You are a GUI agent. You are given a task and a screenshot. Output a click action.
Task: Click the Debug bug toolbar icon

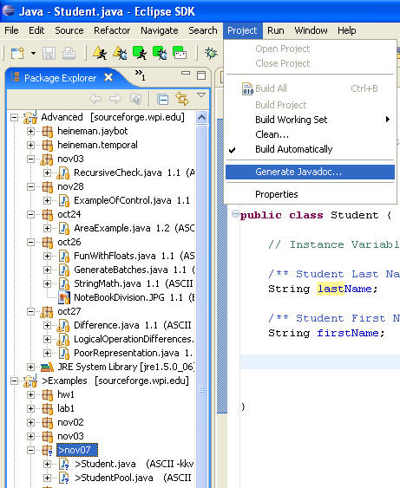[211, 53]
